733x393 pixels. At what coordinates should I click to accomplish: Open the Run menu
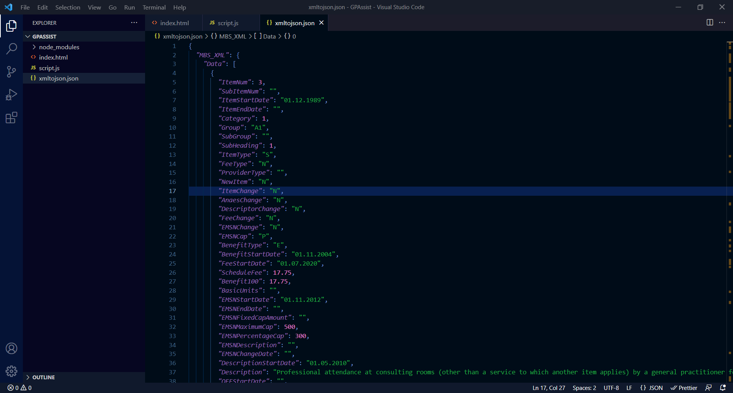[129, 7]
